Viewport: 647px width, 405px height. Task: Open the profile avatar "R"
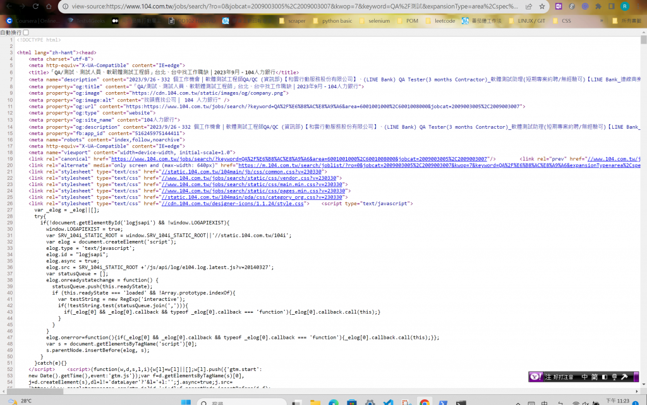tap(625, 6)
